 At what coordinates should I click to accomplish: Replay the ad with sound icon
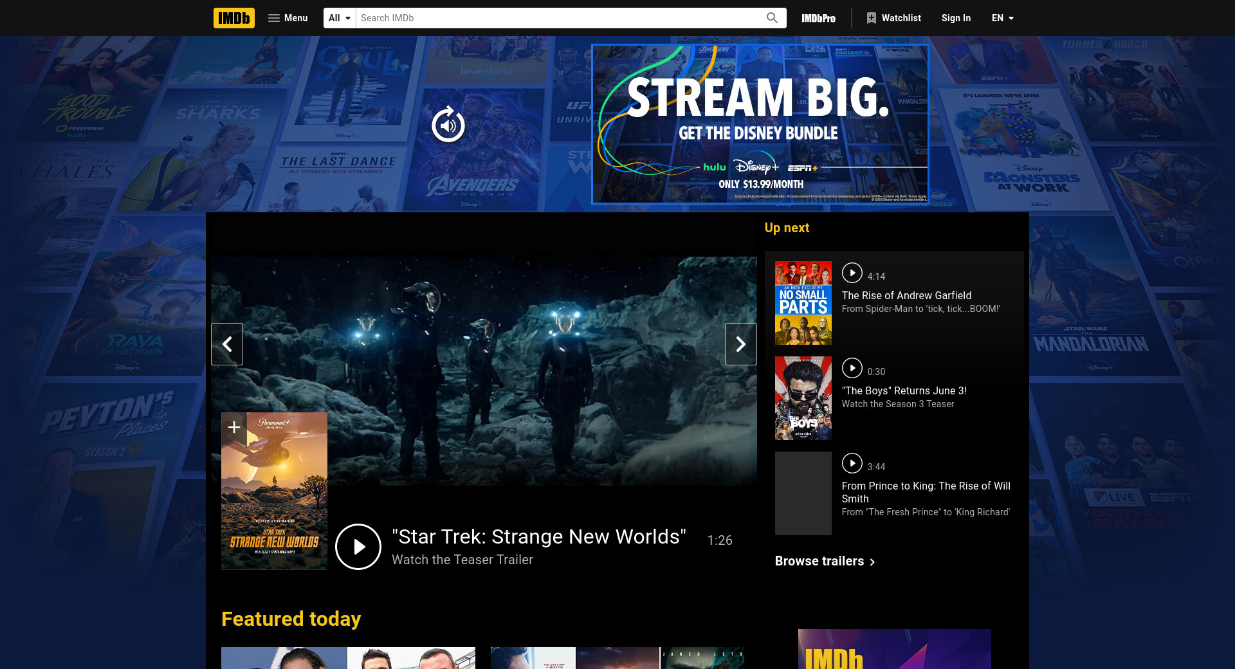(448, 125)
